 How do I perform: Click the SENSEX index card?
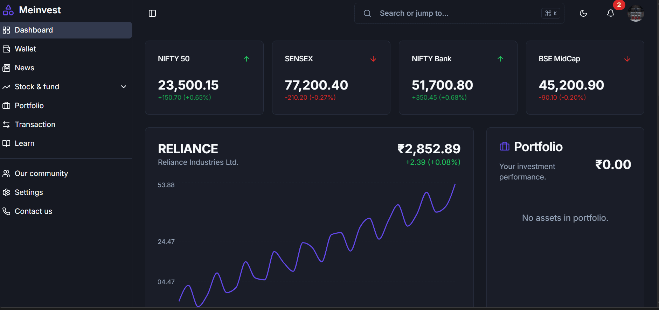(x=331, y=78)
